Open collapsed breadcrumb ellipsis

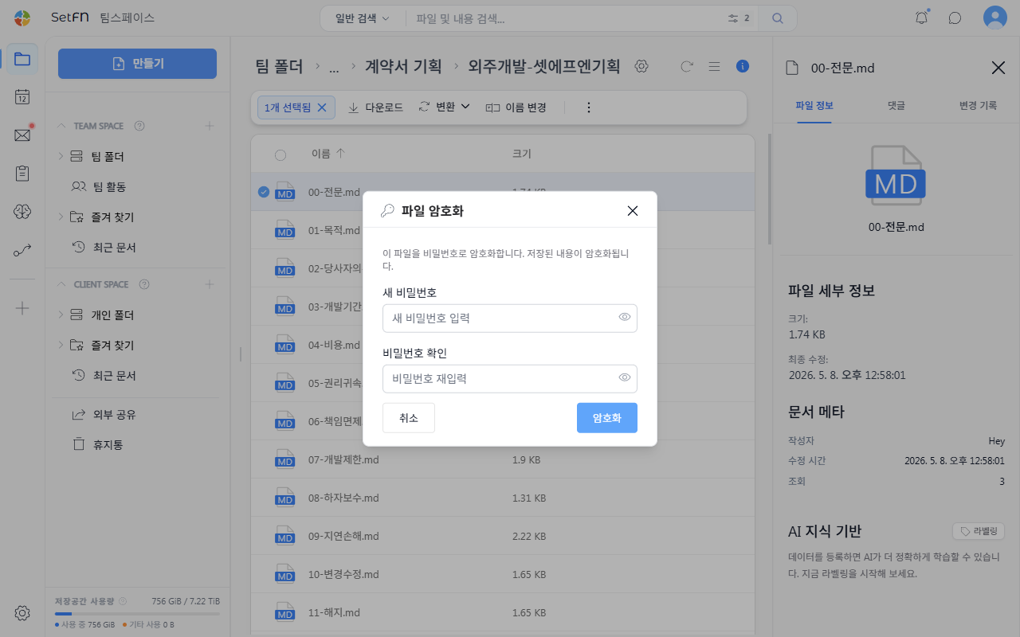pos(334,68)
